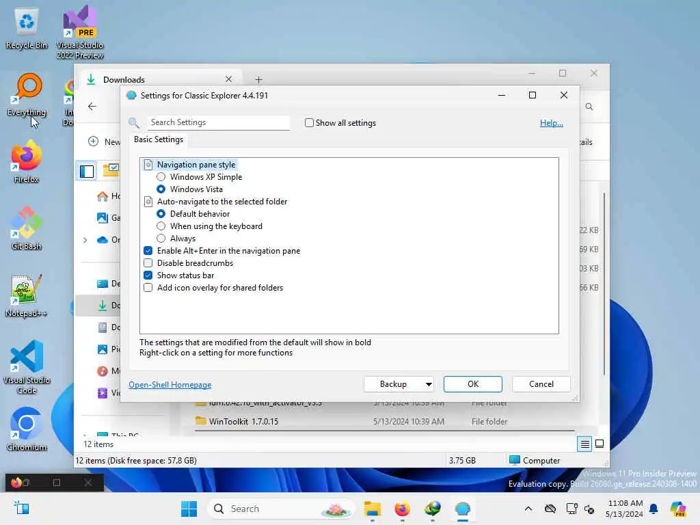Click the Explorer vertical scrollbar
The width and height of the screenshot is (700, 525).
click(x=604, y=284)
